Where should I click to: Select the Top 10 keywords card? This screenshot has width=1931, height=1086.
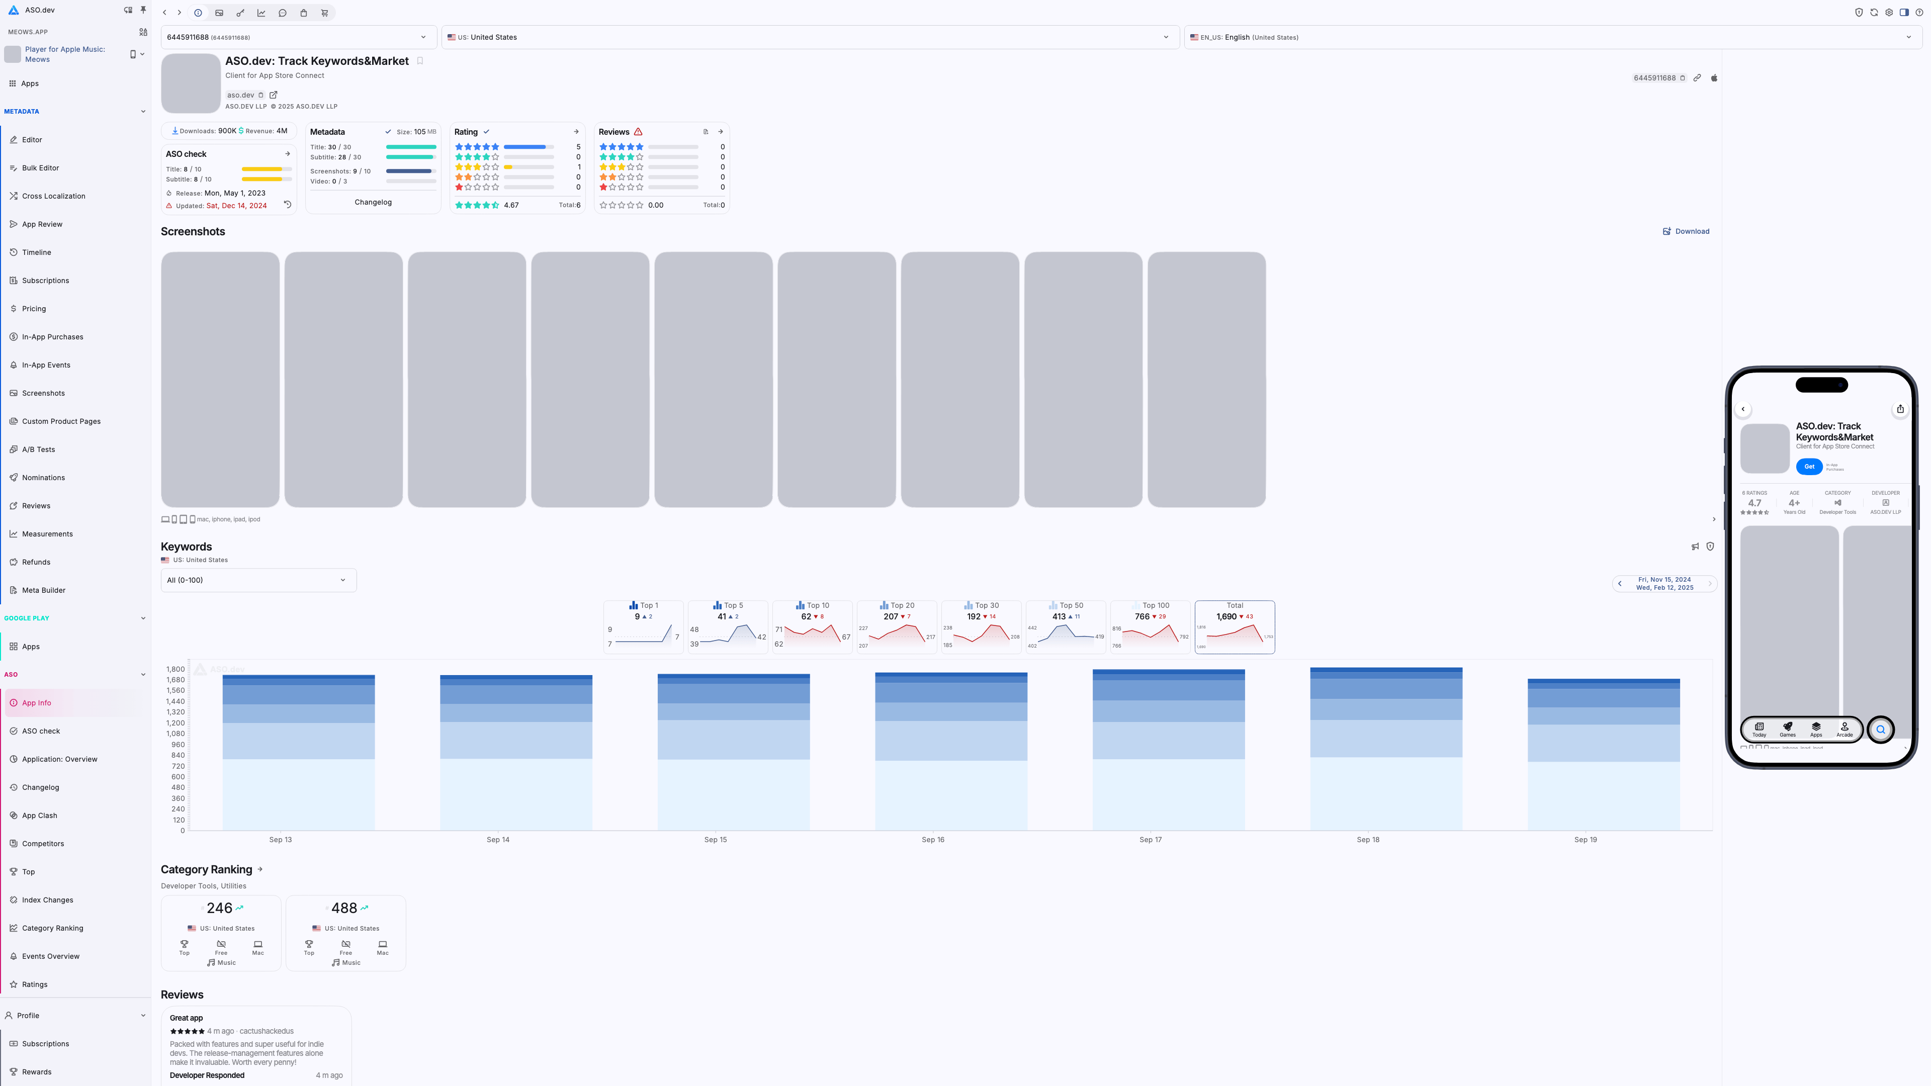(813, 627)
